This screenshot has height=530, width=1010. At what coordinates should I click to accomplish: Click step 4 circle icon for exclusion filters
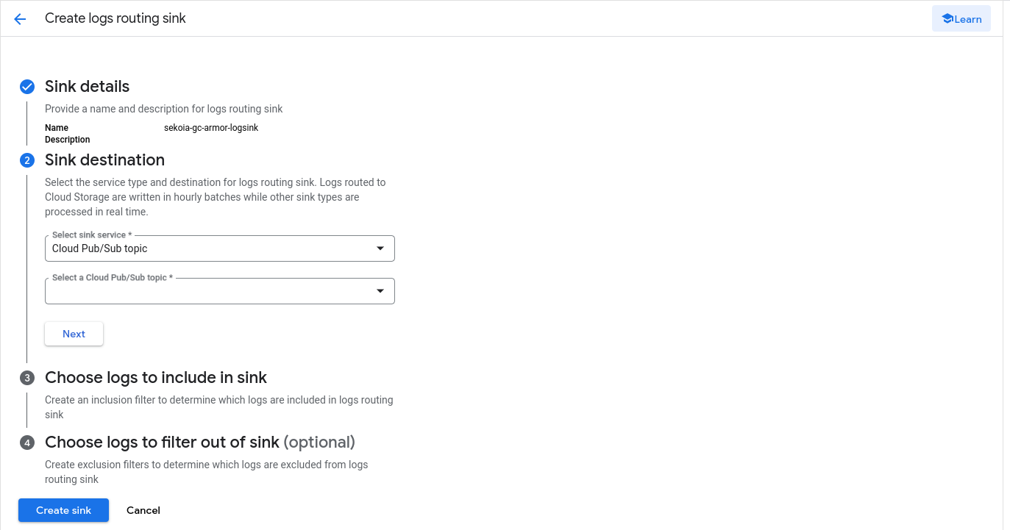(27, 443)
